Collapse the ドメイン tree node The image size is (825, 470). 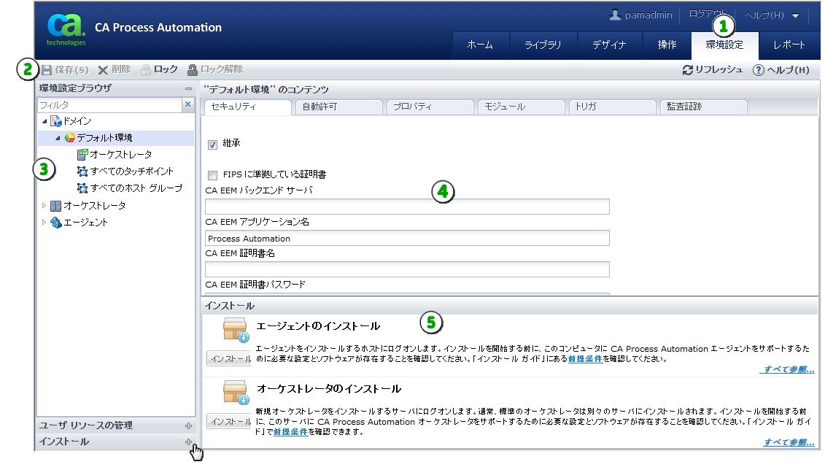click(44, 122)
